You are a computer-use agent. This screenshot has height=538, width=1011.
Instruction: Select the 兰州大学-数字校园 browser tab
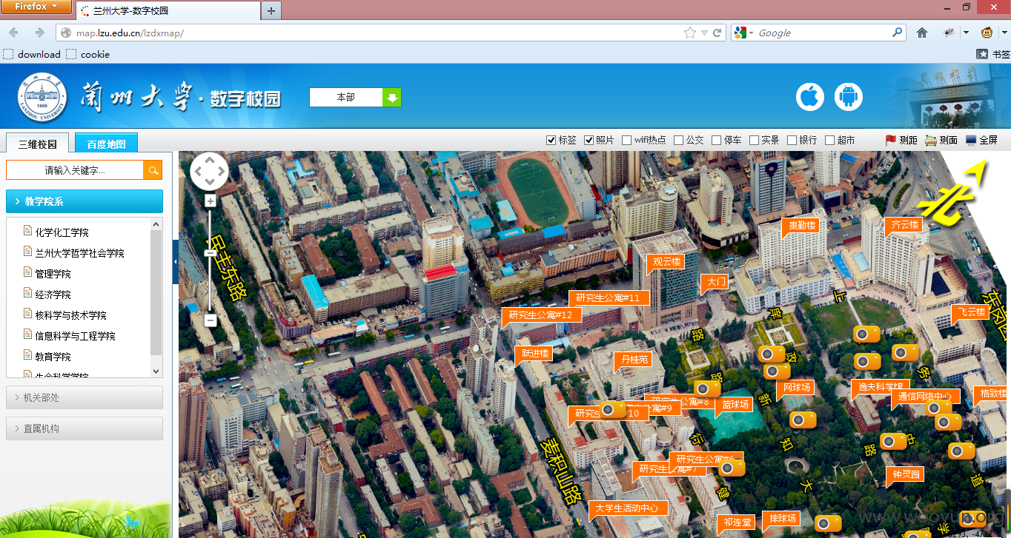[168, 11]
